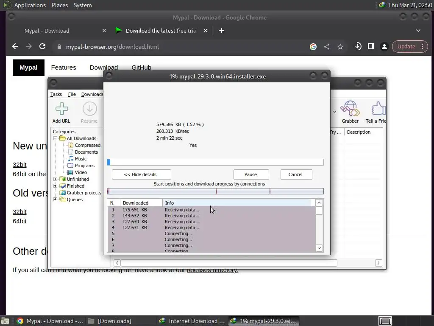
Task: Go back in Chrome
Action: point(16,47)
